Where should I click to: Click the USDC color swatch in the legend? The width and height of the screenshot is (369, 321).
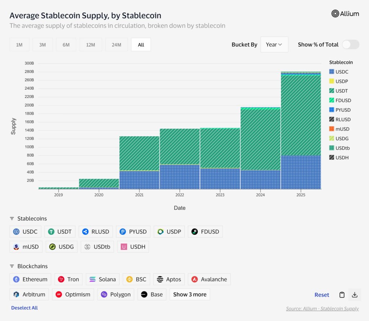point(332,72)
